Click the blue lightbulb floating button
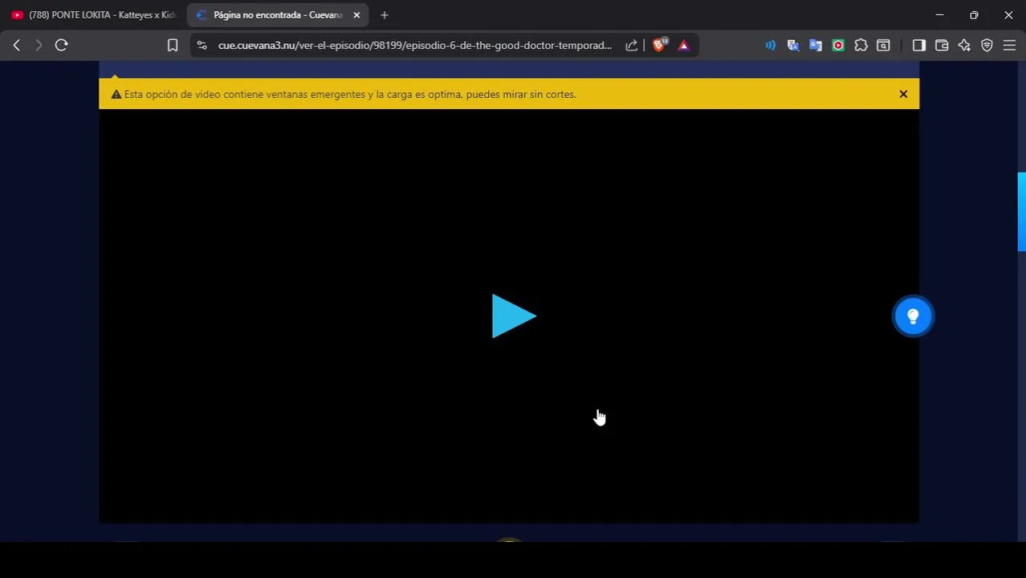Viewport: 1026px width, 578px height. pos(913,316)
